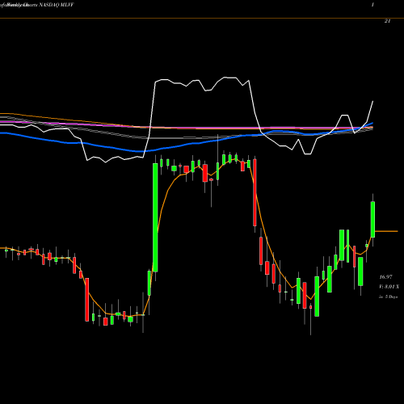This screenshot has width=404, height=404.
Task: Click the 16.97 price label
Action: point(385,277)
